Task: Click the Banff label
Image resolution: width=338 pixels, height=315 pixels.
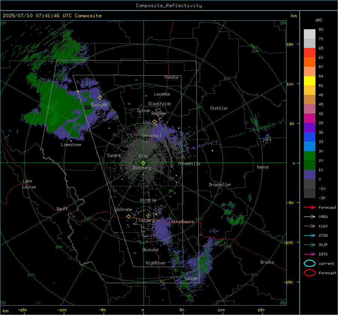Action: point(62,209)
